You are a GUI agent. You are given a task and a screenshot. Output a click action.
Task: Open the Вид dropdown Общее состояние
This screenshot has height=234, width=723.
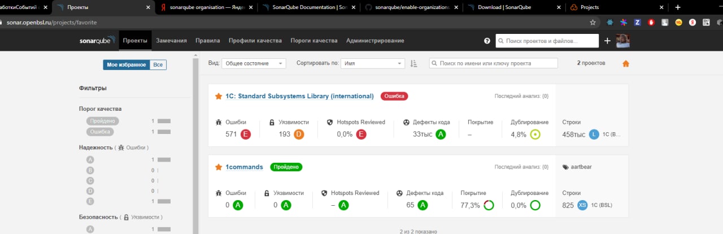[x=254, y=63]
